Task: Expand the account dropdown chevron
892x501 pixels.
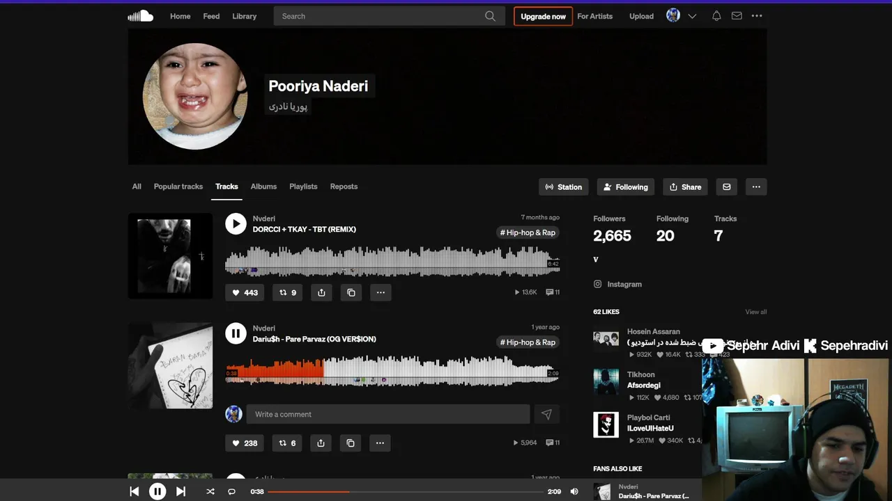Action: pos(692,16)
